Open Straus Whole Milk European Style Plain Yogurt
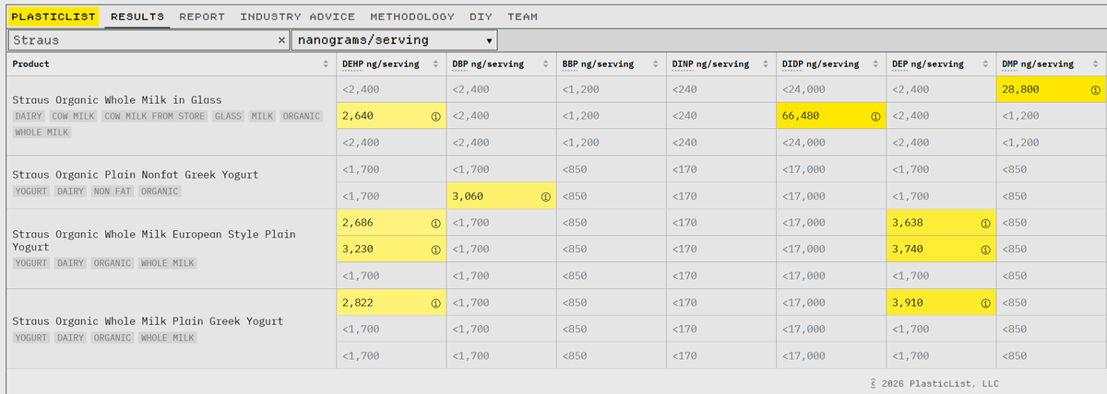Image resolution: width=1107 pixels, height=394 pixels. 154,240
